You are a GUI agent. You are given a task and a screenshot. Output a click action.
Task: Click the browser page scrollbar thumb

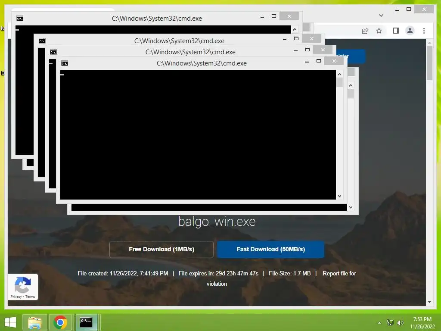coord(429,63)
